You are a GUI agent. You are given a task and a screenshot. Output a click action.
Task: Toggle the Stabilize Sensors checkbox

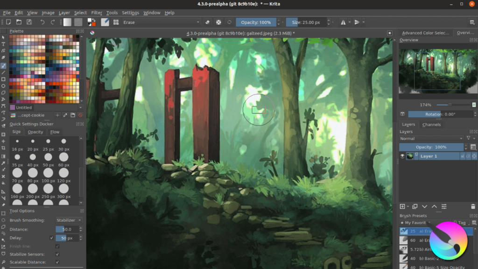[57, 254]
